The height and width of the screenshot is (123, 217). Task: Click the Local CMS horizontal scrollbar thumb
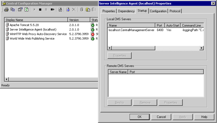coord(133,48)
